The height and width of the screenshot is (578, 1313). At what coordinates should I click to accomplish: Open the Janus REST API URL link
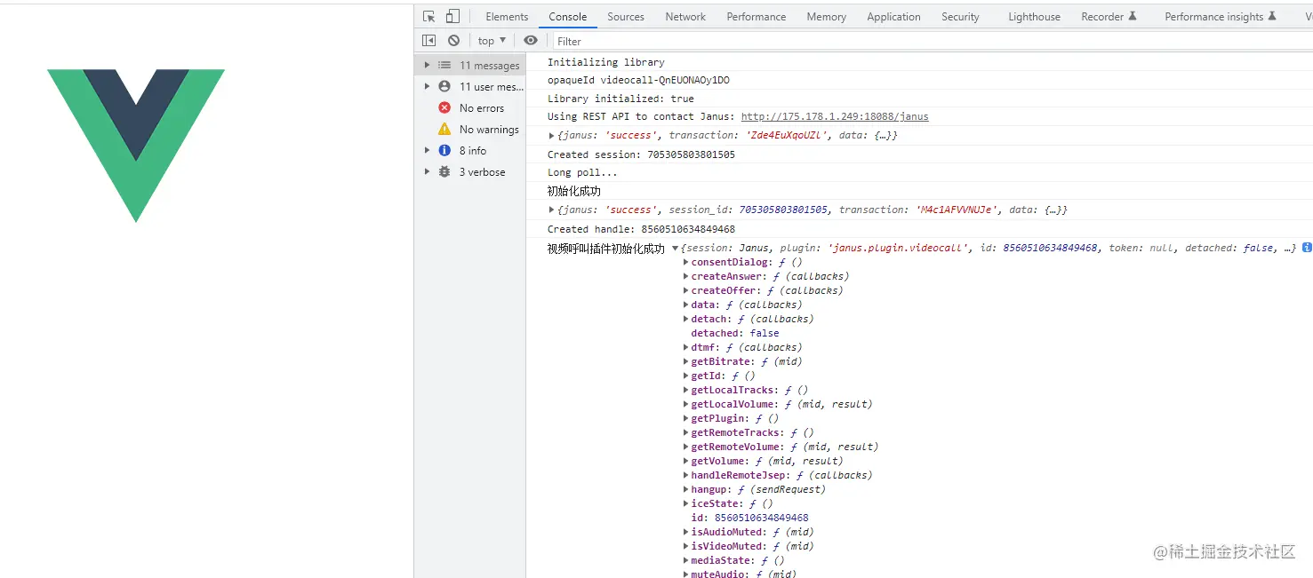(835, 116)
